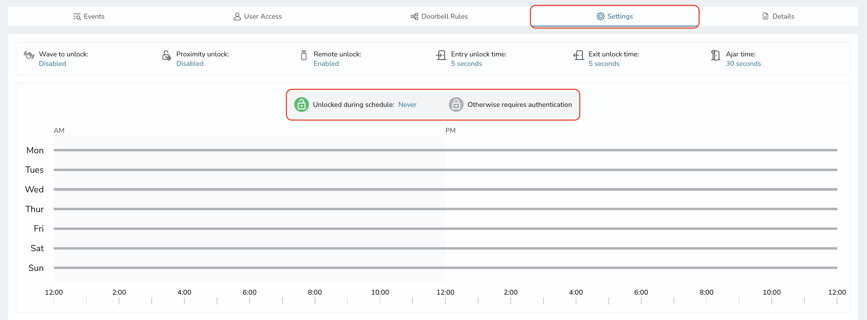Click the Entry unlock time door icon
Viewport: 867px width, 320px height.
(x=441, y=55)
